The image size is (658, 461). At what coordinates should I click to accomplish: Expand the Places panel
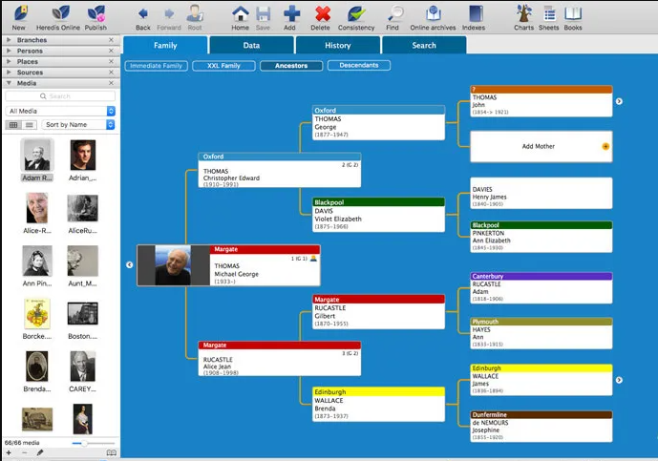coord(9,62)
